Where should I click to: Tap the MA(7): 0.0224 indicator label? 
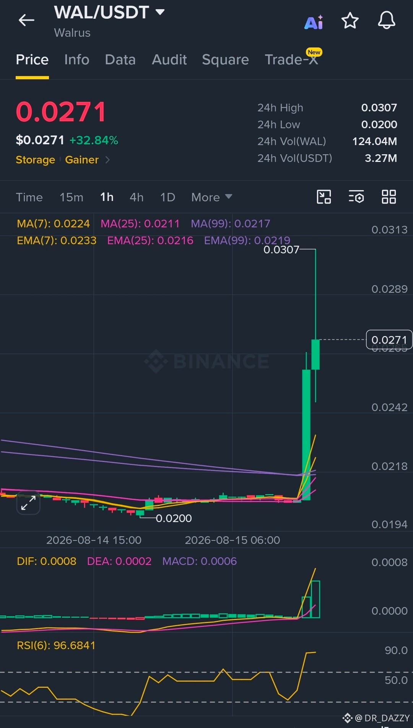(54, 224)
